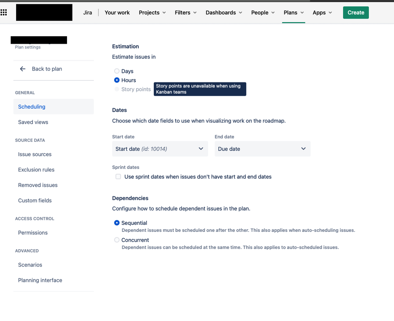
Task: Select the disabled Story points radio button
Action: pos(117,89)
